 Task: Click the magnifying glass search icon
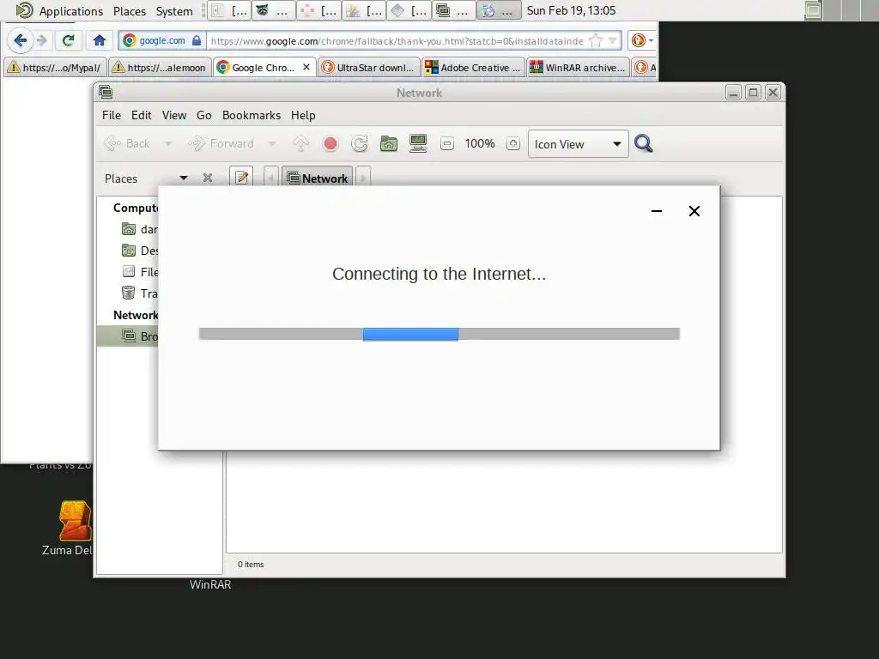643,144
